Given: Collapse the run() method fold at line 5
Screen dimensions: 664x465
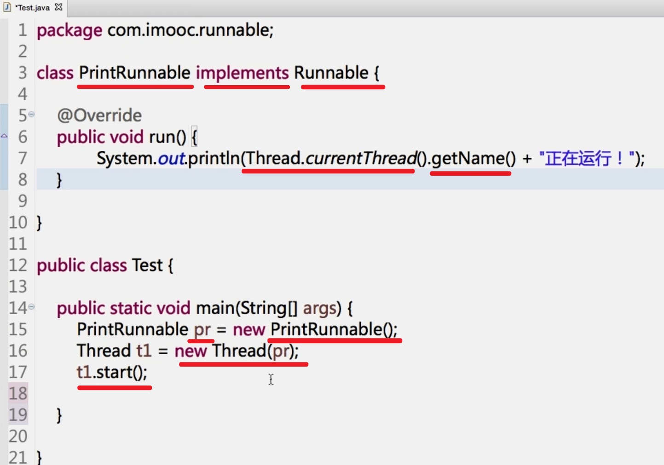Looking at the screenshot, I should 31,114.
